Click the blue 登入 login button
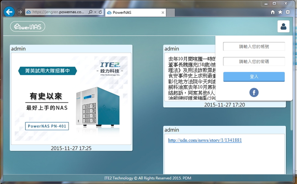 [254, 77]
